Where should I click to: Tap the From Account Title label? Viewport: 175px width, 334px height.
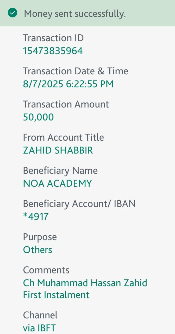pyautogui.click(x=63, y=138)
